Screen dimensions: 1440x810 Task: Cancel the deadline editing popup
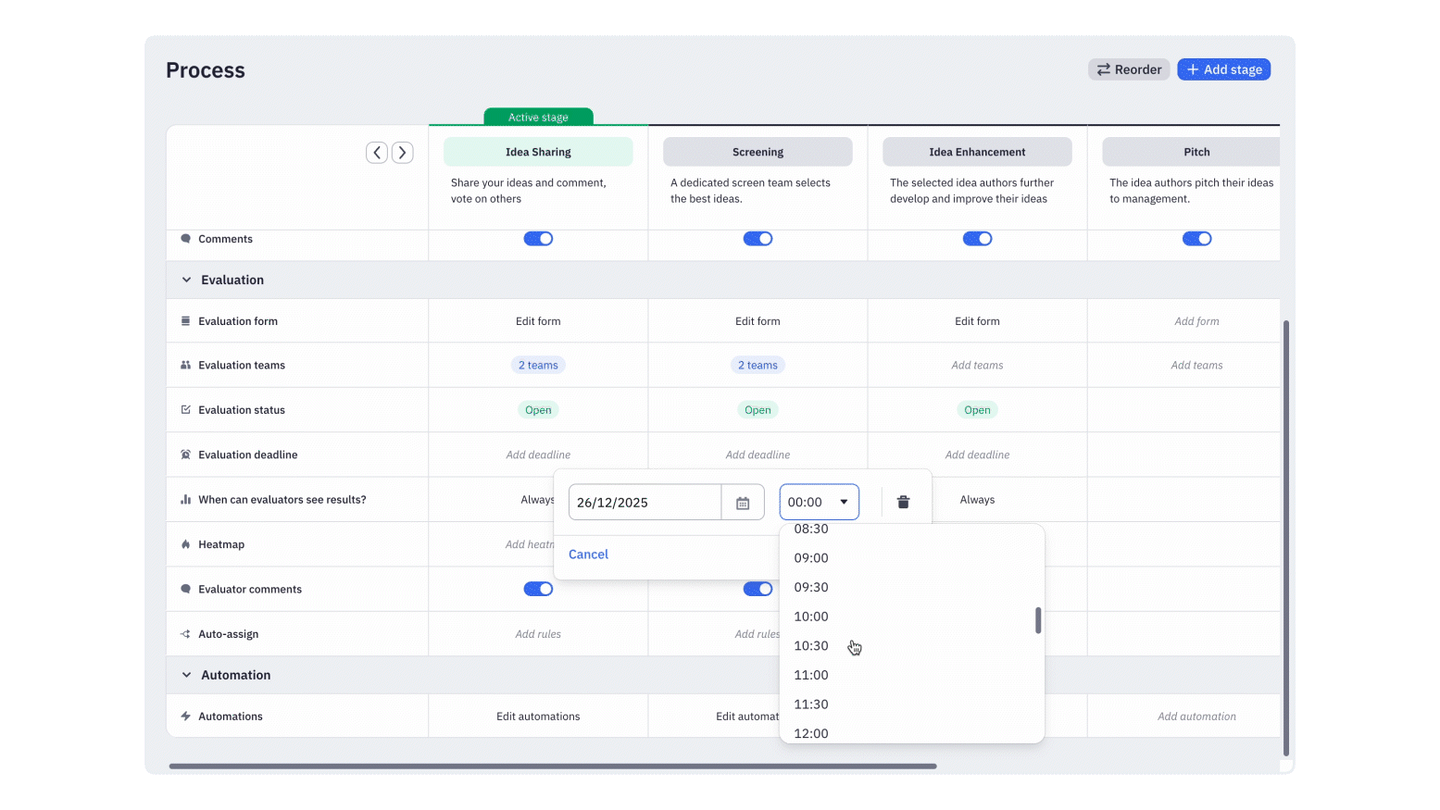coord(588,554)
